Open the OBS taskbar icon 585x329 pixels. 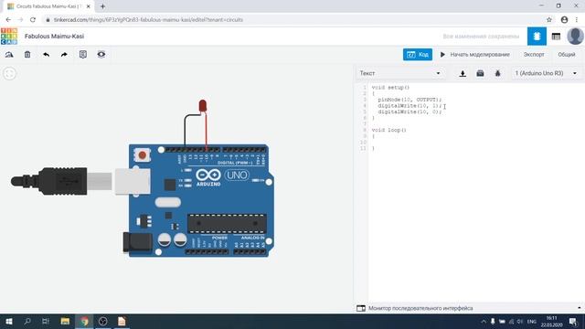pos(103,321)
